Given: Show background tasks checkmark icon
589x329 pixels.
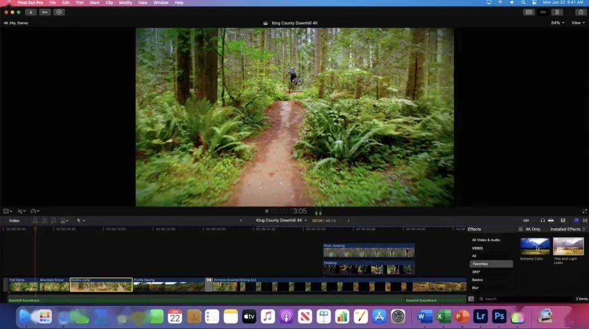Looking at the screenshot, I should (59, 12).
